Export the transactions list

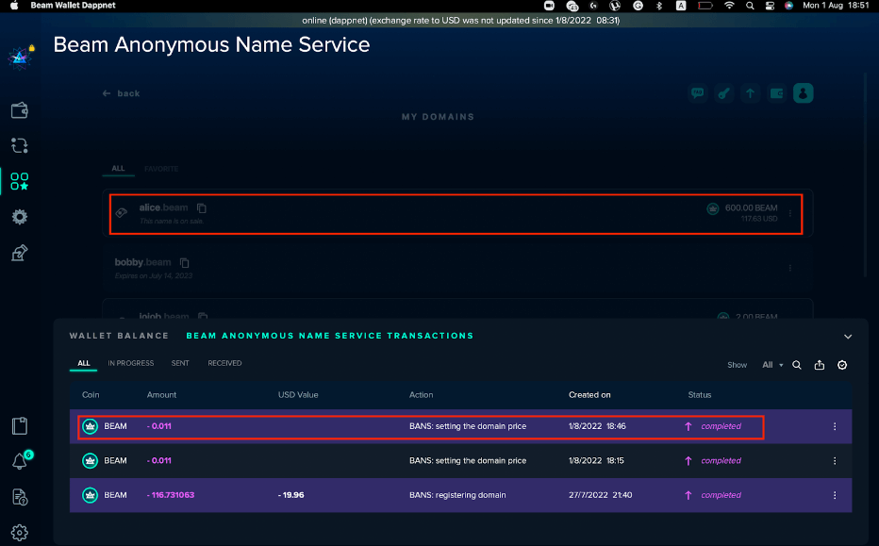[820, 365]
